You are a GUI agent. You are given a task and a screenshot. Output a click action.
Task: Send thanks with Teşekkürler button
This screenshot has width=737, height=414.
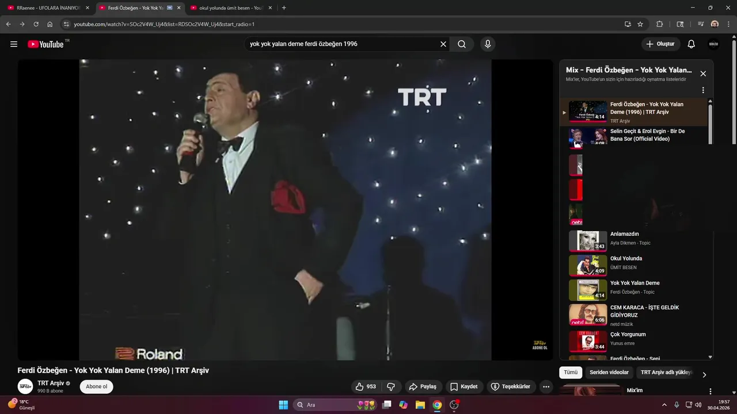(511, 386)
